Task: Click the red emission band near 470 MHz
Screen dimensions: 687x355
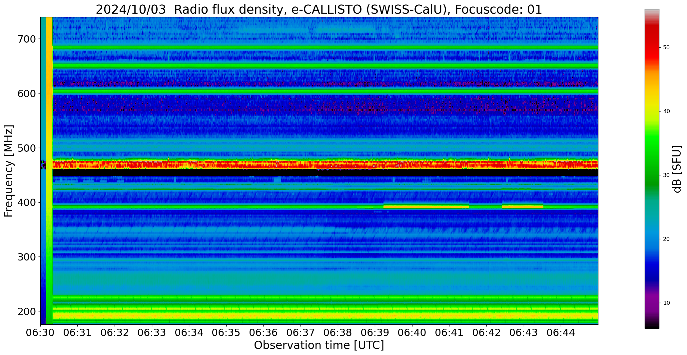Action: (325, 164)
